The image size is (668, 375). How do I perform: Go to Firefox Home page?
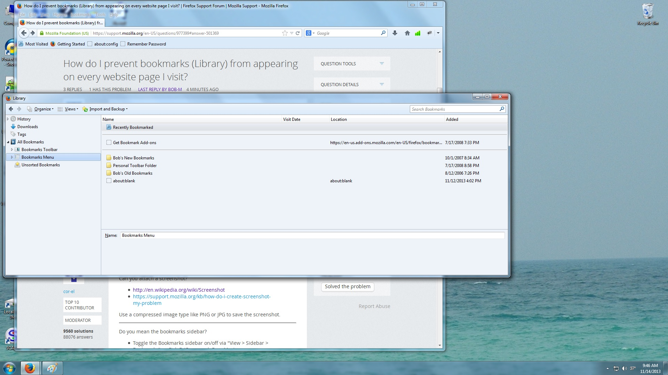(x=407, y=33)
